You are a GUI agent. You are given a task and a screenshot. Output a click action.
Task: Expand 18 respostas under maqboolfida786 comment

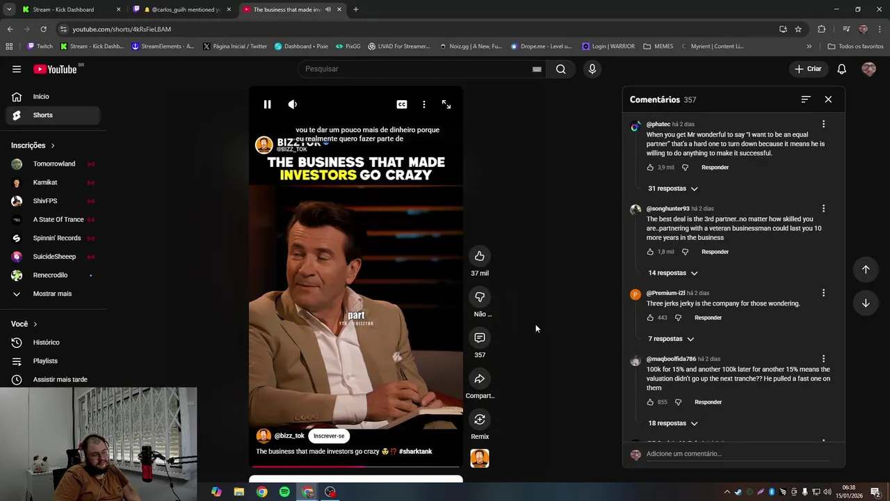pos(672,423)
